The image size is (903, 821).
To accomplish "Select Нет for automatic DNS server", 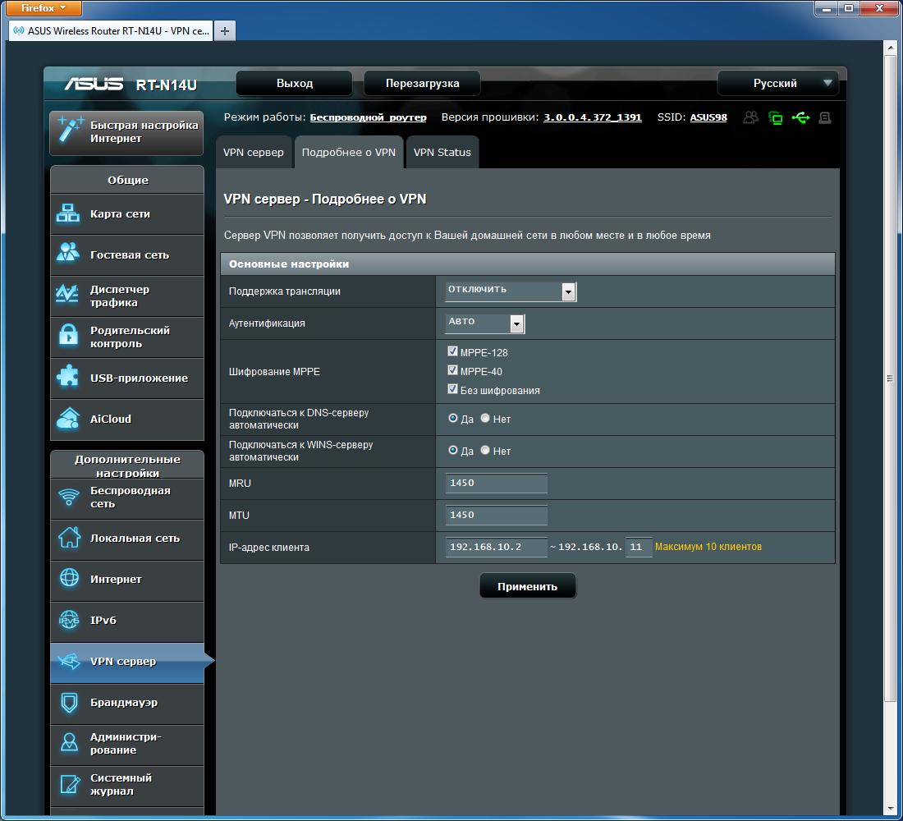I will [x=485, y=418].
